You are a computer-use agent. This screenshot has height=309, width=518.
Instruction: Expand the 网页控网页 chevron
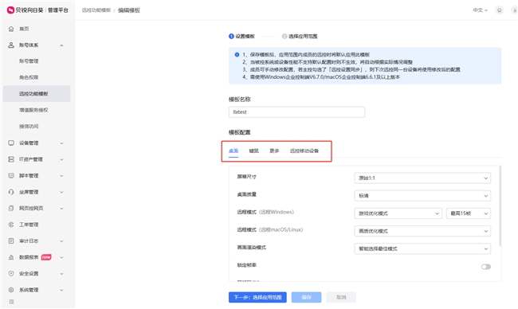(x=61, y=209)
